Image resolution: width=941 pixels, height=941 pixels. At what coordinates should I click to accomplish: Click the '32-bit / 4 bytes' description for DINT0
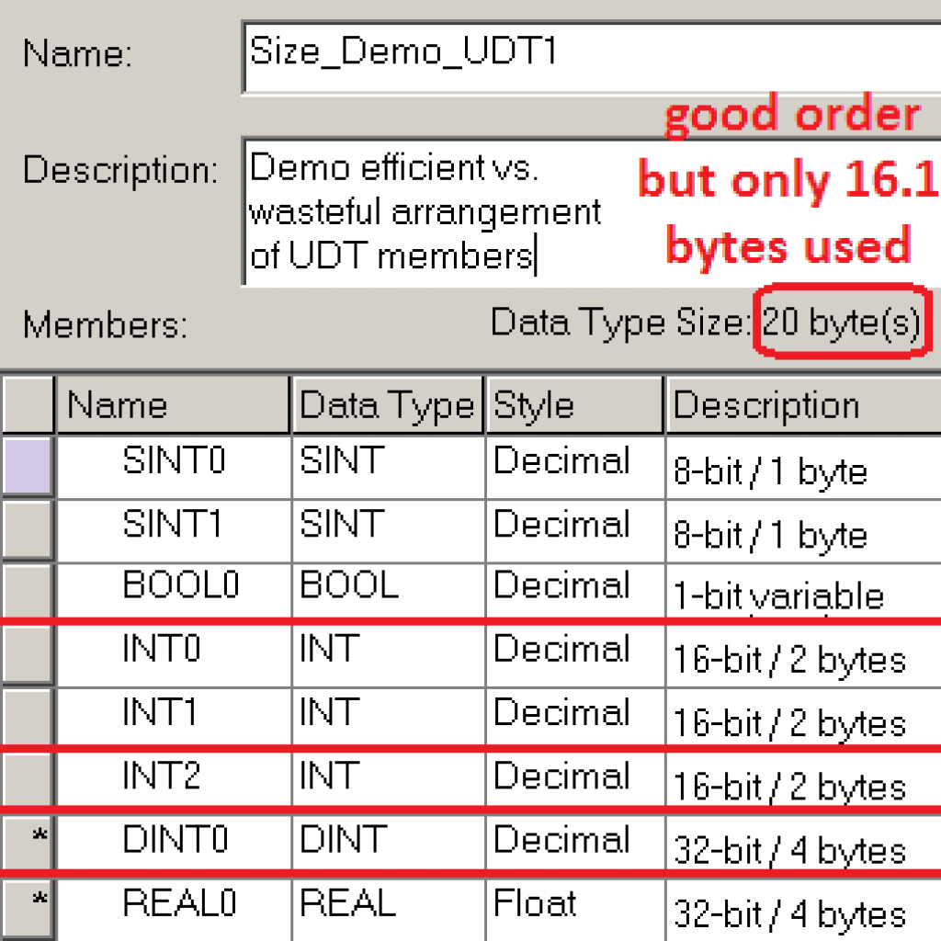[804, 843]
